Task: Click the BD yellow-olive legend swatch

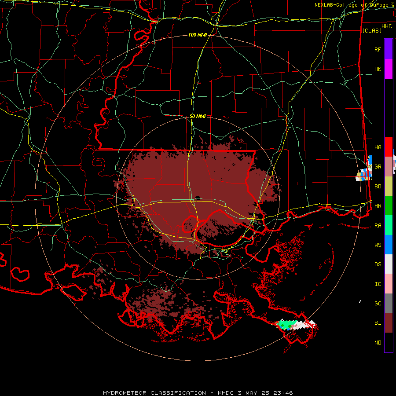Action: 389,187
